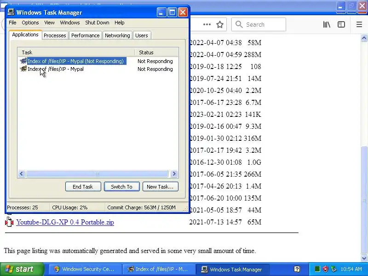This screenshot has height=276, width=368.
Task: Open the Windows menu in Task Manager
Action: pyautogui.click(x=70, y=23)
